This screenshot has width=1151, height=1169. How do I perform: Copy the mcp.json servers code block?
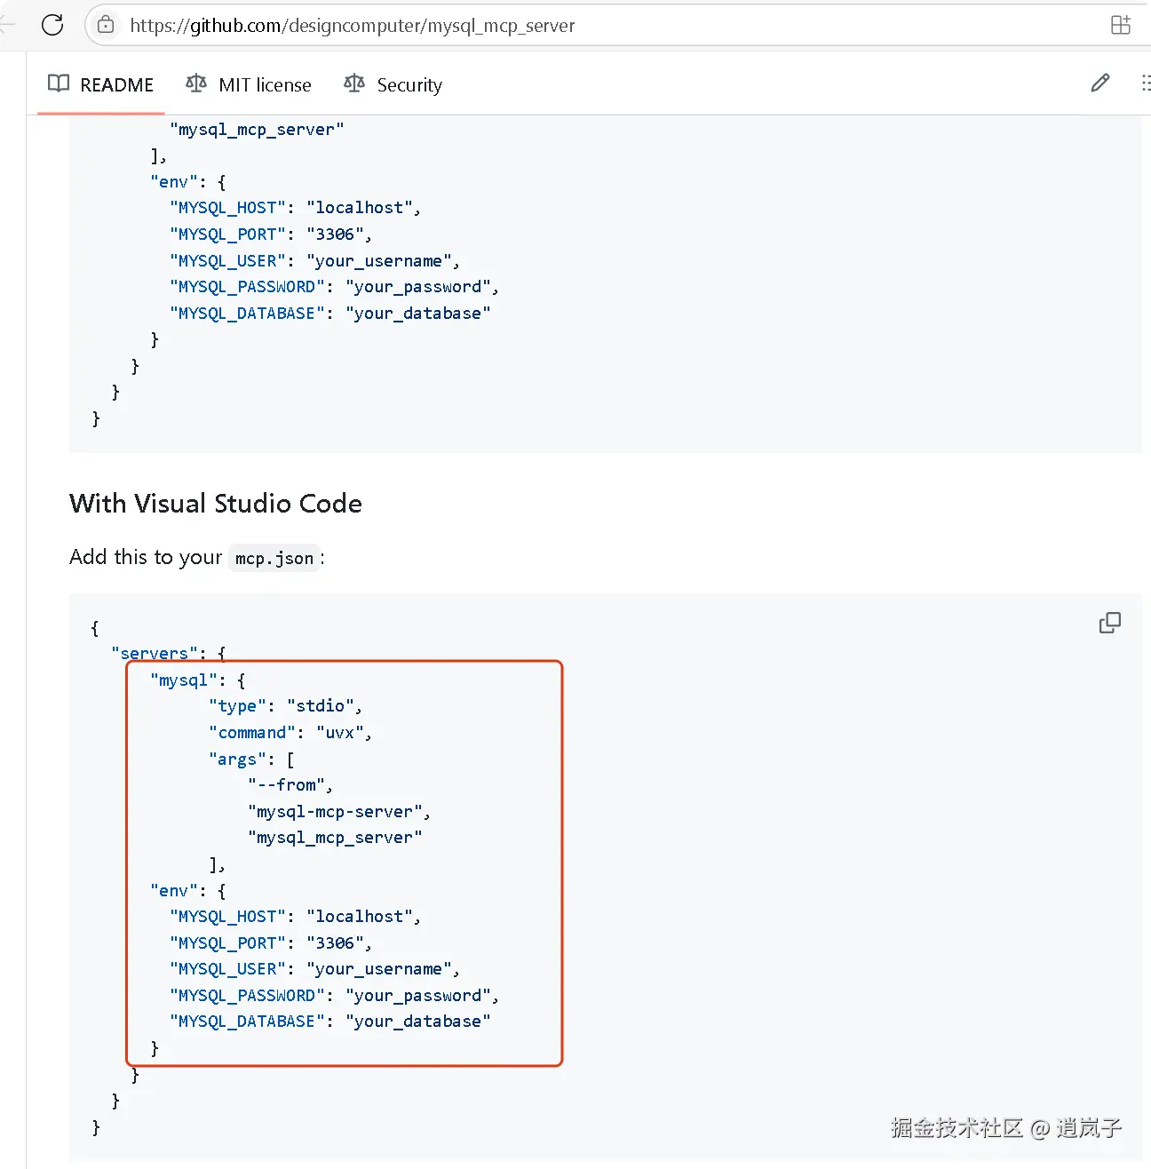[1109, 623]
